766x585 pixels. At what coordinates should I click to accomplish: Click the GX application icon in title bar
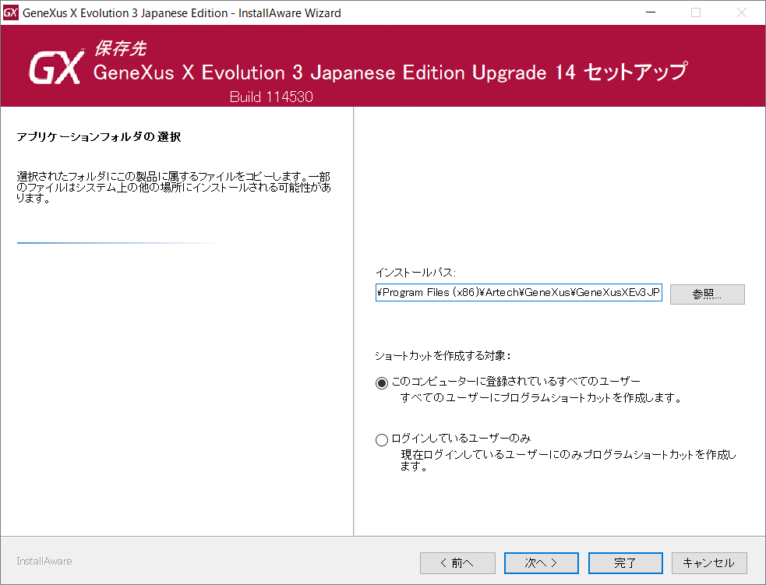[x=10, y=12]
